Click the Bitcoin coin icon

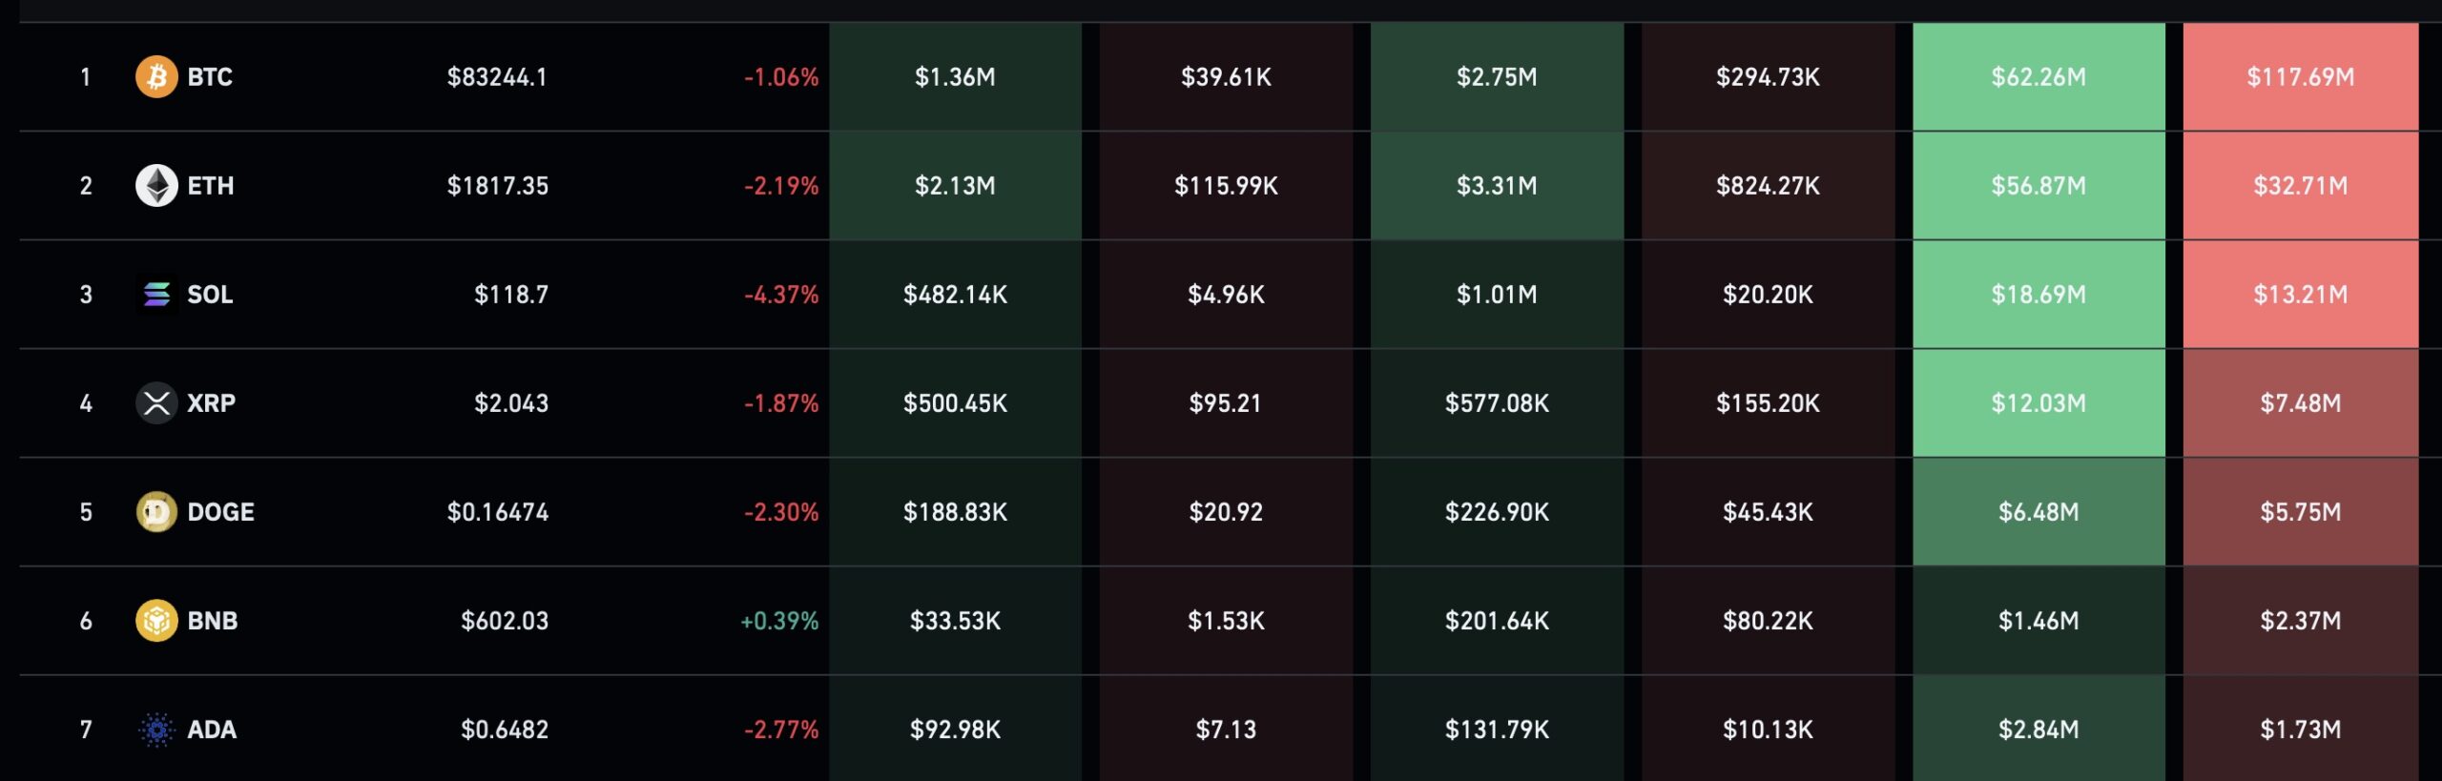156,76
